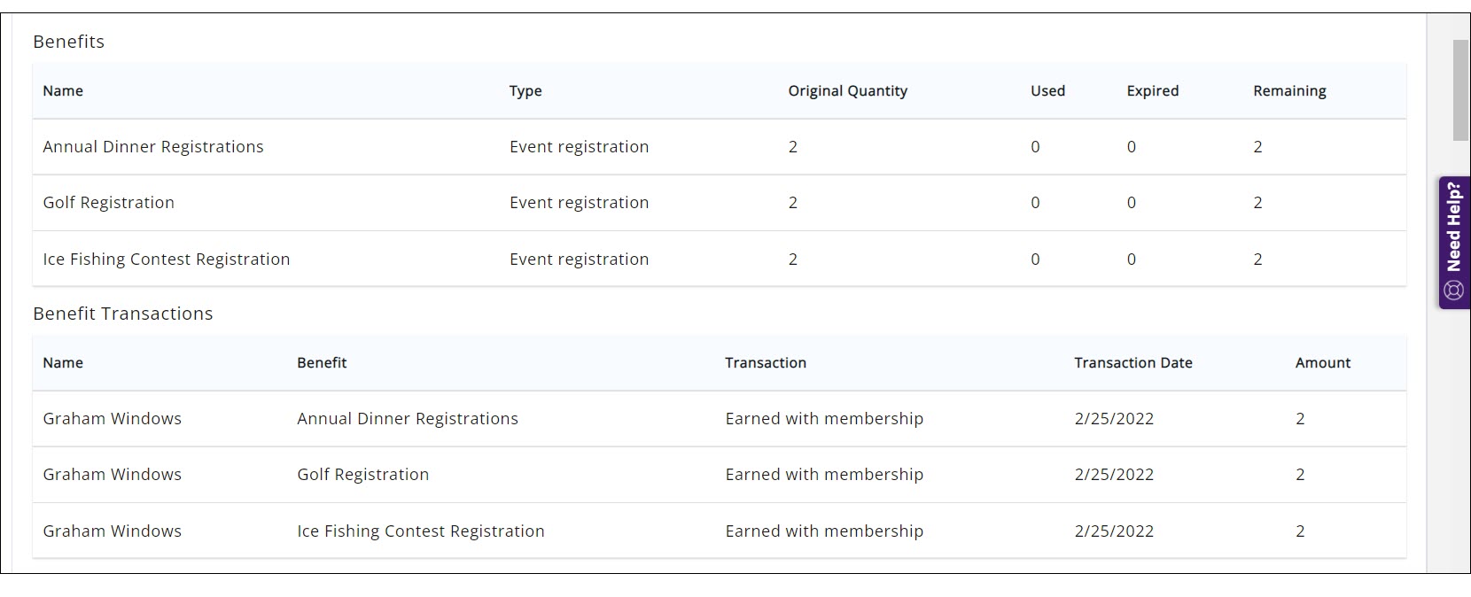Screen dimensions: 1471x597
Task: Sort the Benefits table by Name
Action: (62, 90)
